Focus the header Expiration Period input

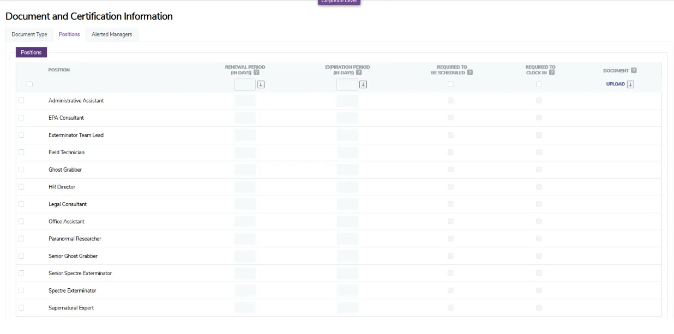pyautogui.click(x=347, y=84)
